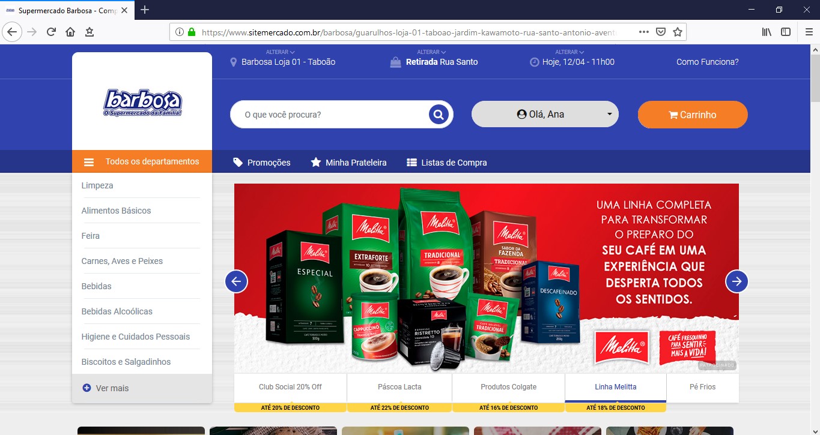Open the Carrinho cart button
This screenshot has height=435, width=820.
pos(693,115)
